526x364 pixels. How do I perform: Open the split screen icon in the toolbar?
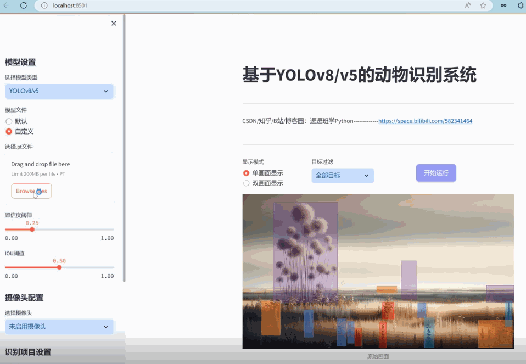503,6
